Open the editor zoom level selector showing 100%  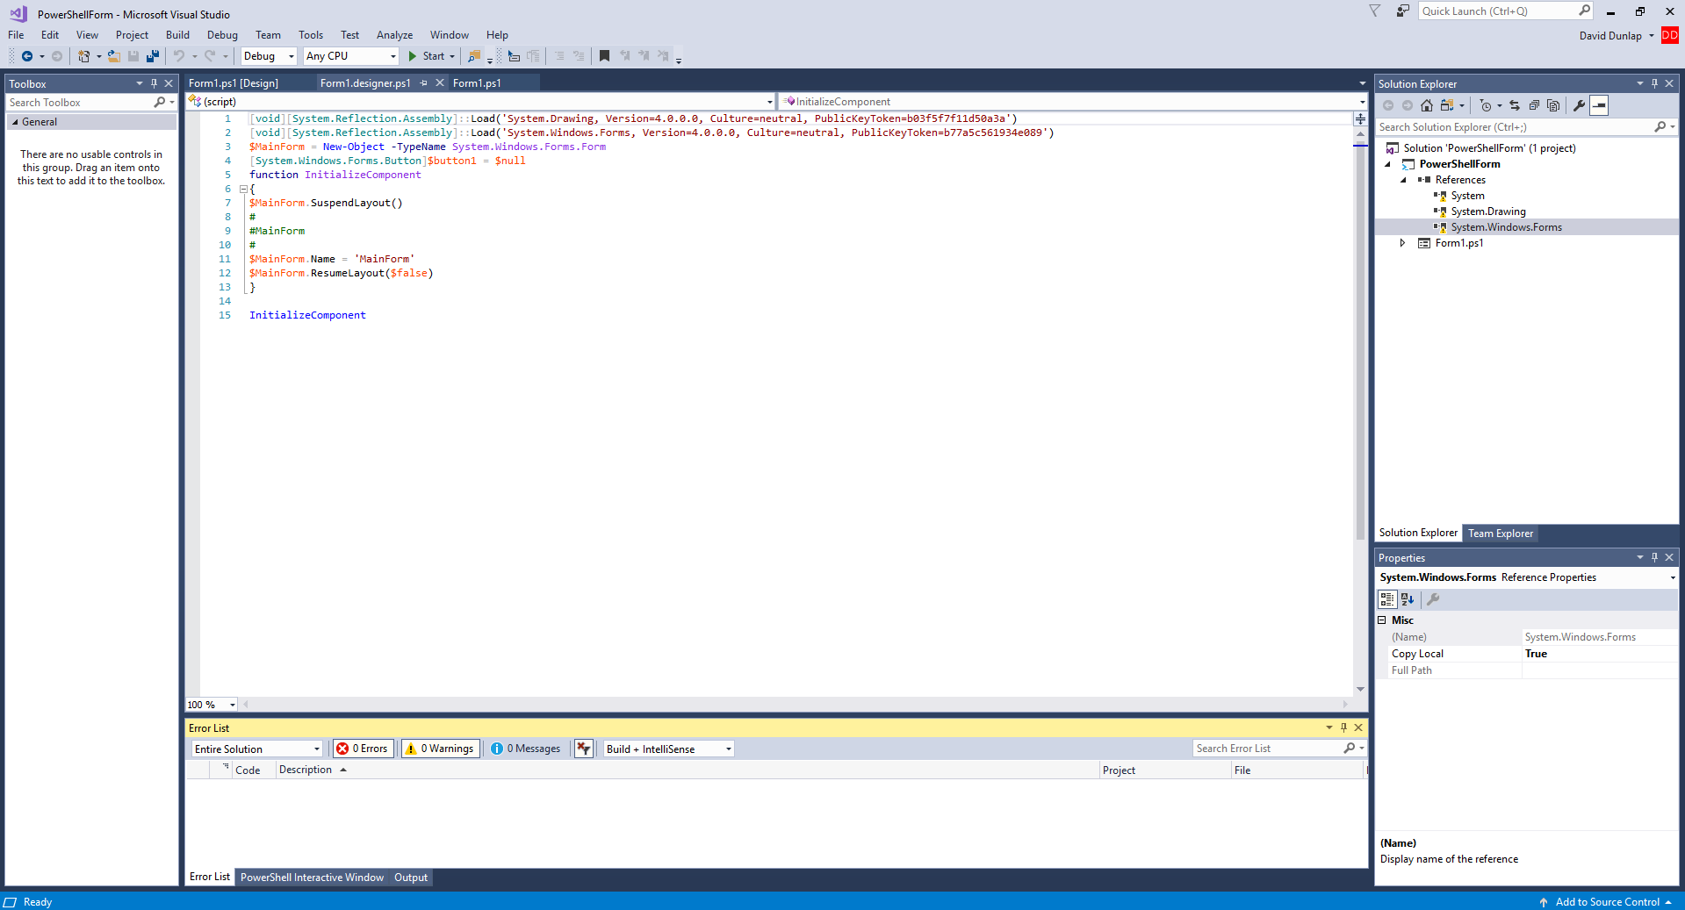(x=210, y=705)
